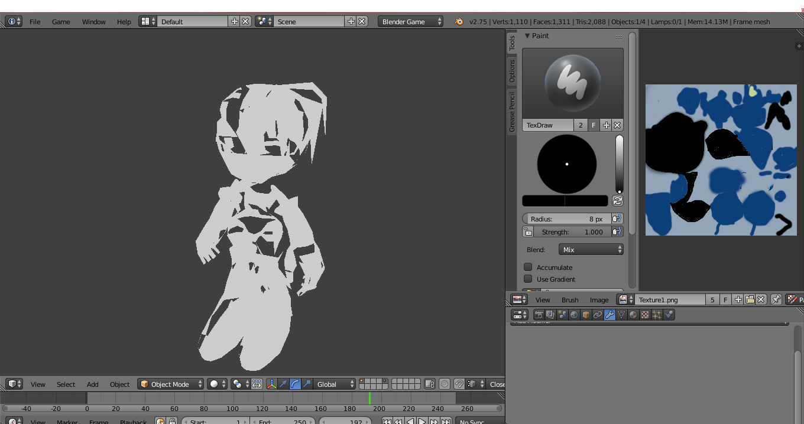Select the scale manipulator icon

tap(307, 384)
